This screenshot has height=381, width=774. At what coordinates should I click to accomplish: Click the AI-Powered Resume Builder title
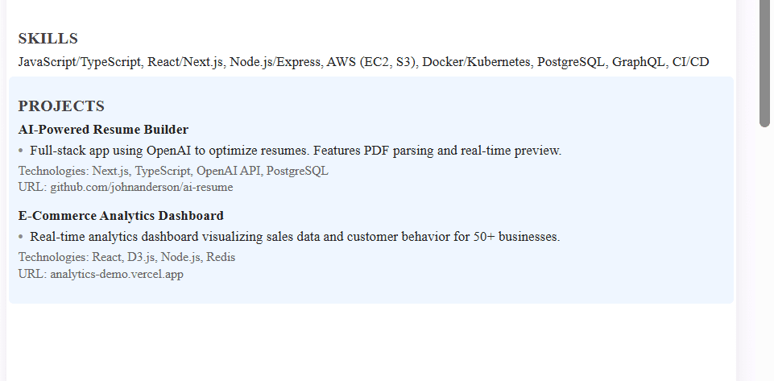click(x=103, y=130)
